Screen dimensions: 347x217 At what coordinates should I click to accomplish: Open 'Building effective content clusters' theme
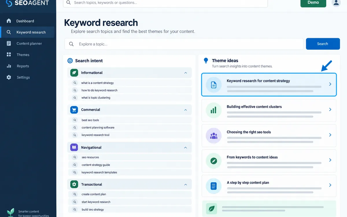point(269,110)
